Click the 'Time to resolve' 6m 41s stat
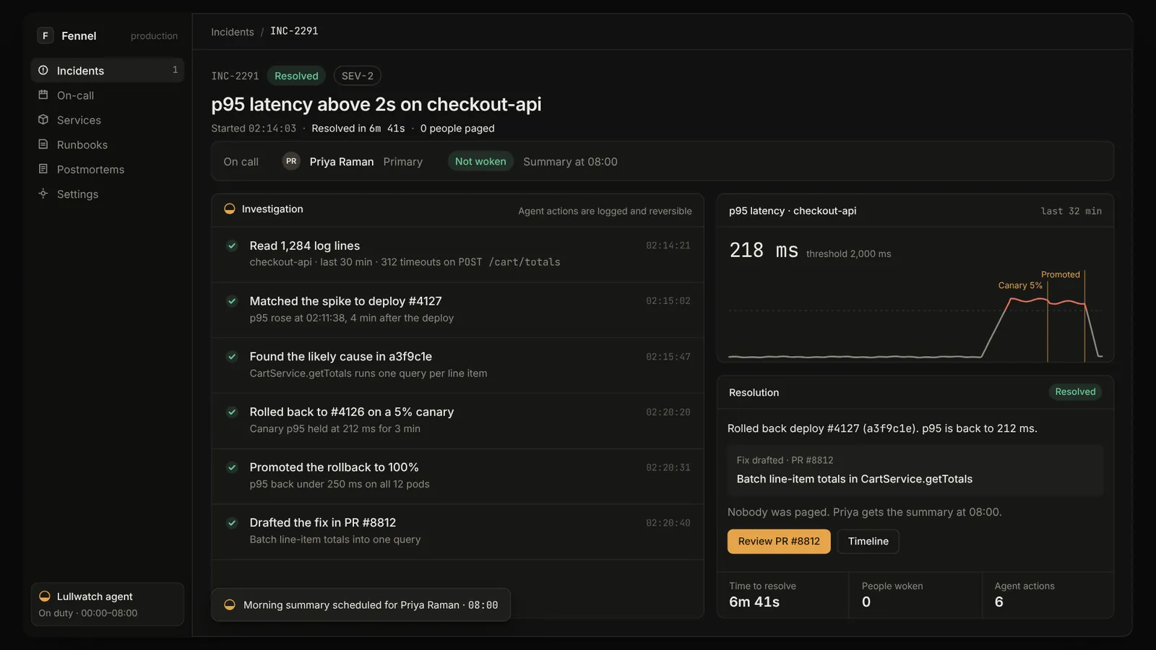Screen dimensions: 1156x650 [x=782, y=595]
